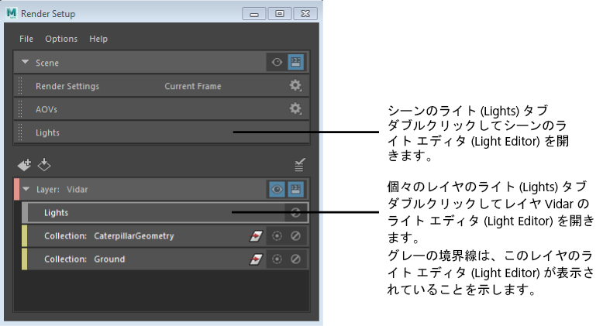Select Render Settings row
The image size is (603, 326).
pos(161,86)
